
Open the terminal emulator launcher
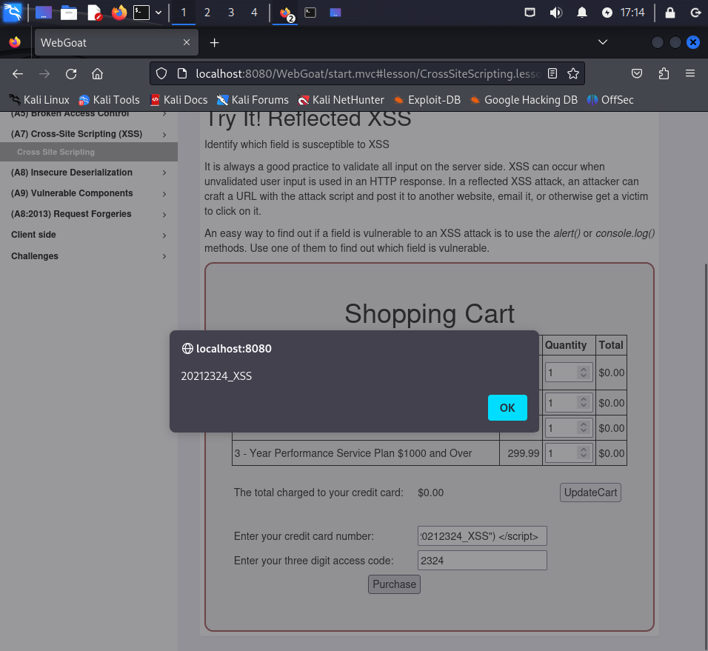pos(141,12)
